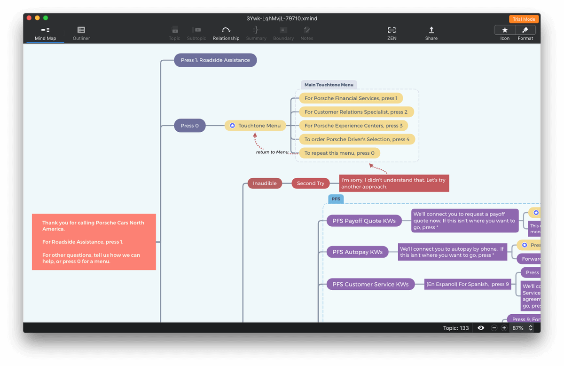Image resolution: width=564 pixels, height=366 pixels.
Task: Select the Press 1: Roadside Assistance topic
Action: [215, 60]
